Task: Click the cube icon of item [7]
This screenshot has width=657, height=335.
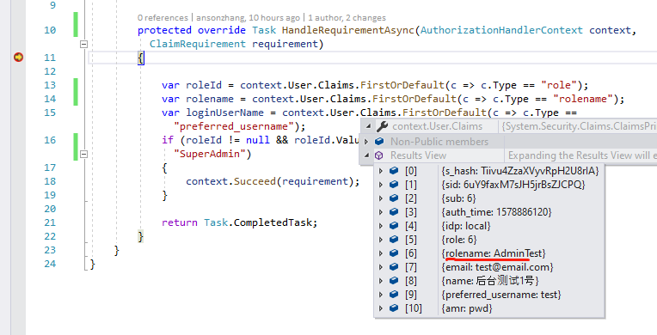Action: (x=394, y=267)
